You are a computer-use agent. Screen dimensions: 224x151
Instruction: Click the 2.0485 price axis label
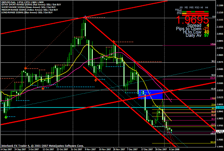(x=220, y=69)
